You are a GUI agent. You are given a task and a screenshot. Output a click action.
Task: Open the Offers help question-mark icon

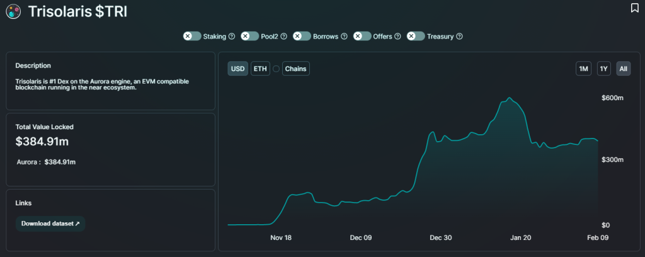tap(397, 36)
